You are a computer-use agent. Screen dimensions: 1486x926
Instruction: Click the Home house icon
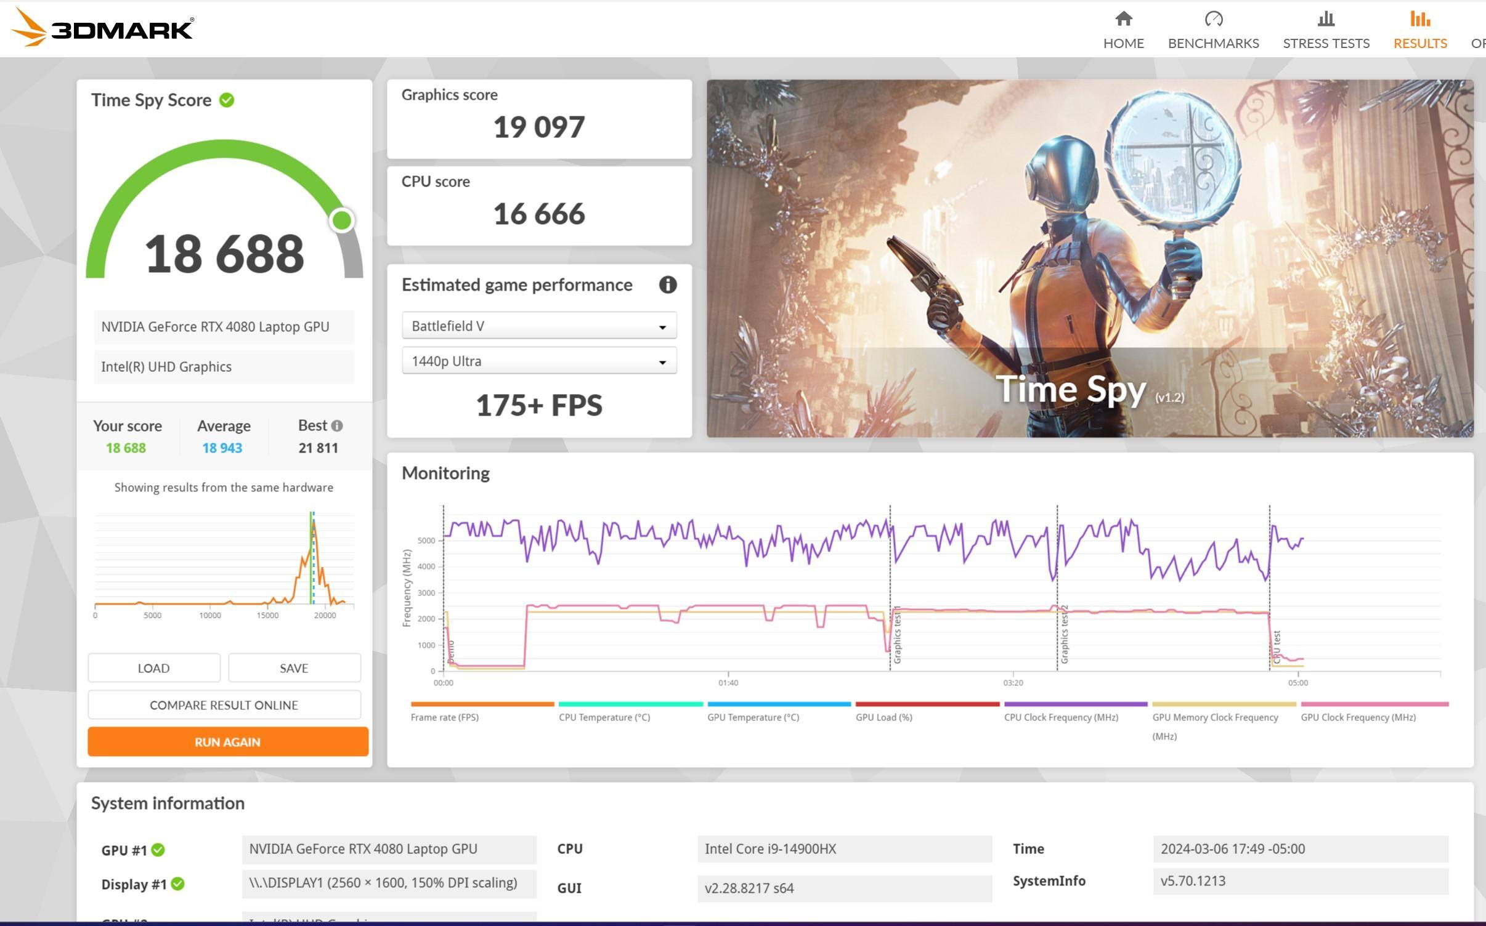pos(1123,19)
